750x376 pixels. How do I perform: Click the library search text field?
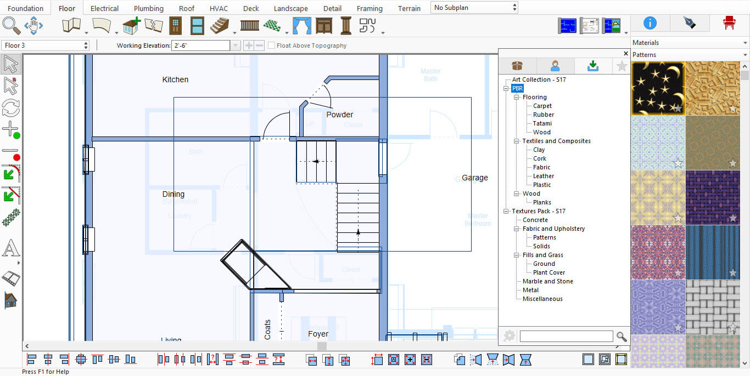566,336
